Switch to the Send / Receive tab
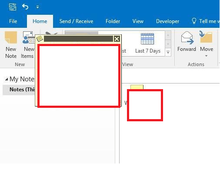 click(x=76, y=21)
